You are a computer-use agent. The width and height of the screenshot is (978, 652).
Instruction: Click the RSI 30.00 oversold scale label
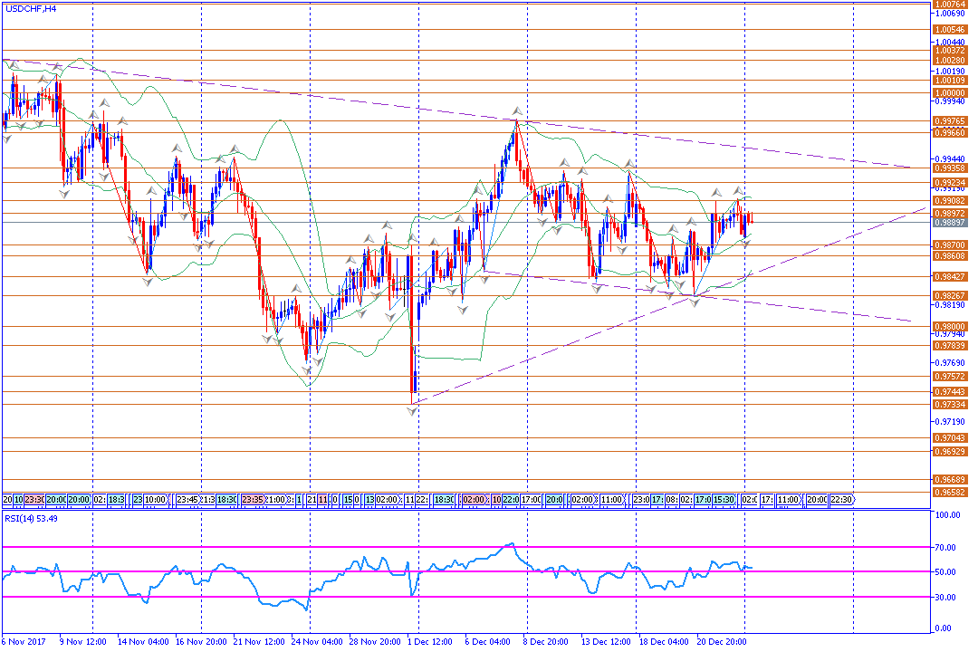coord(945,597)
